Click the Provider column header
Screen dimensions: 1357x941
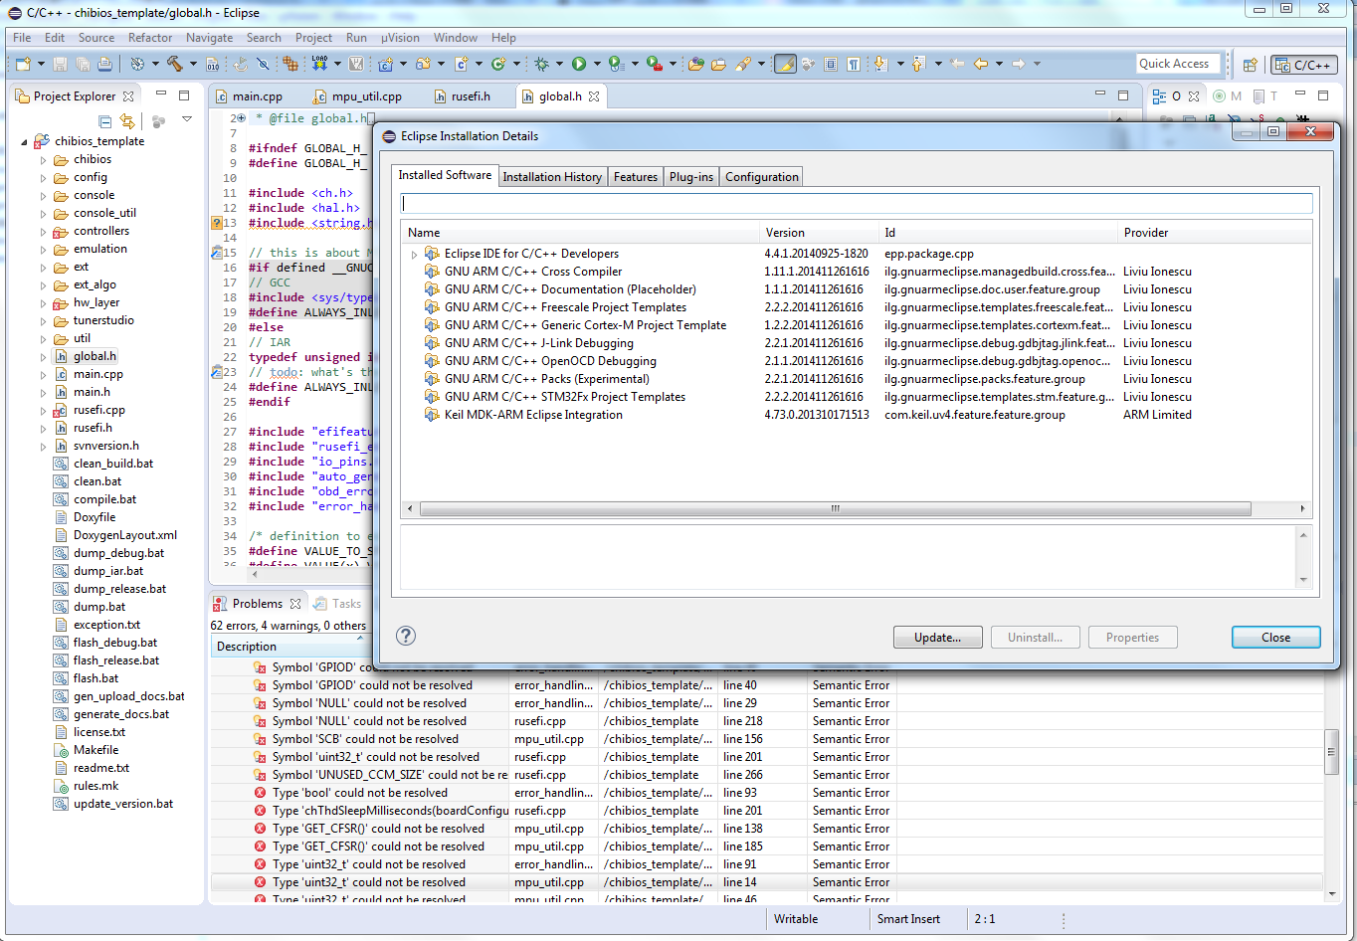click(1216, 233)
